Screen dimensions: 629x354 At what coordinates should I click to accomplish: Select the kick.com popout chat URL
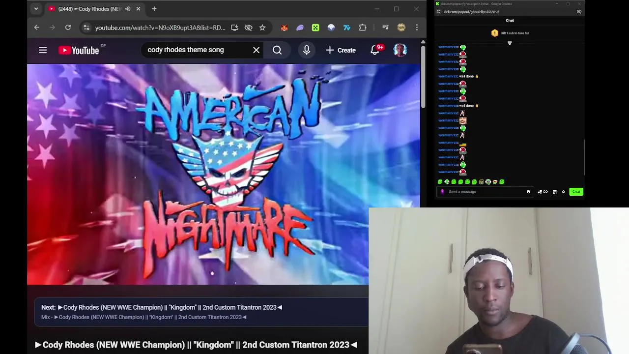pyautogui.click(x=471, y=12)
